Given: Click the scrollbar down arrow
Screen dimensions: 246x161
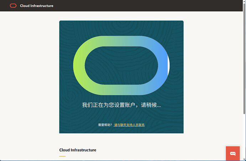Looking at the screenshot, I should click(x=244, y=159).
